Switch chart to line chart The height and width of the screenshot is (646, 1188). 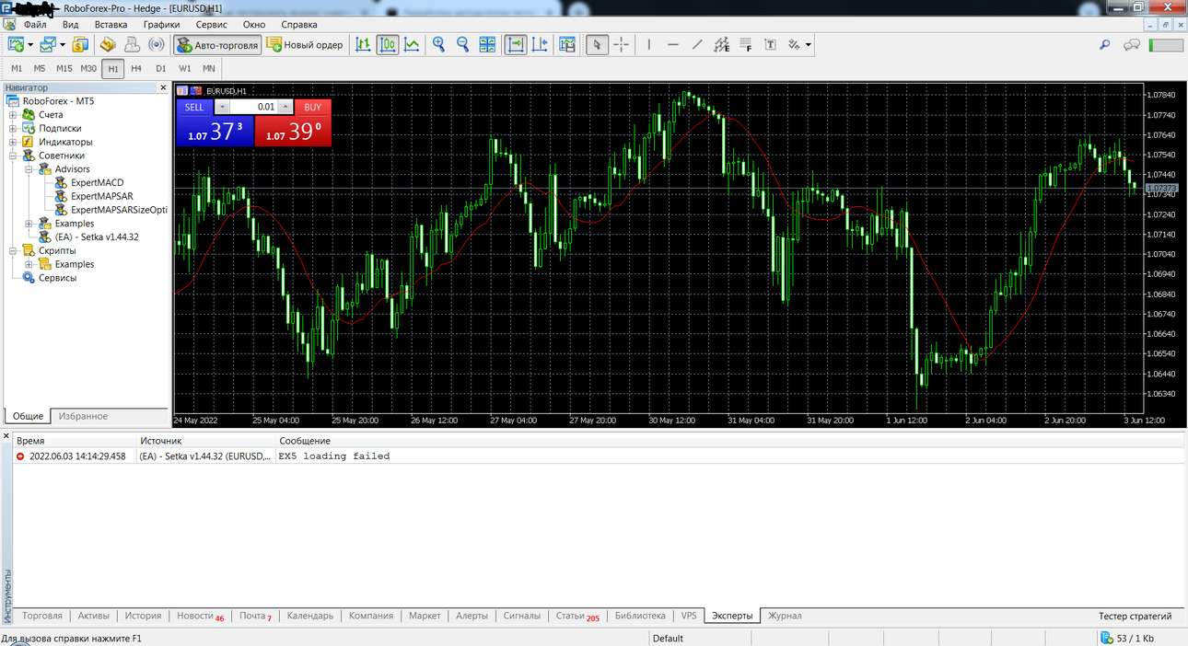[412, 44]
